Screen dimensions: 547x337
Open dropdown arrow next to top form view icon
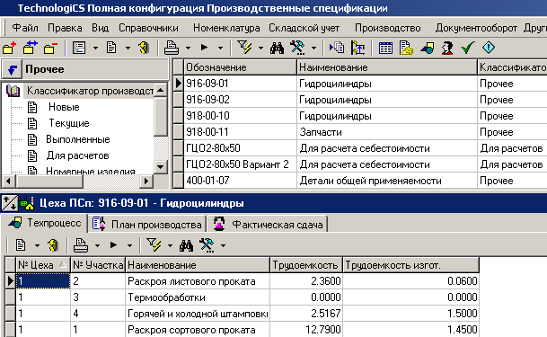click(x=95, y=49)
